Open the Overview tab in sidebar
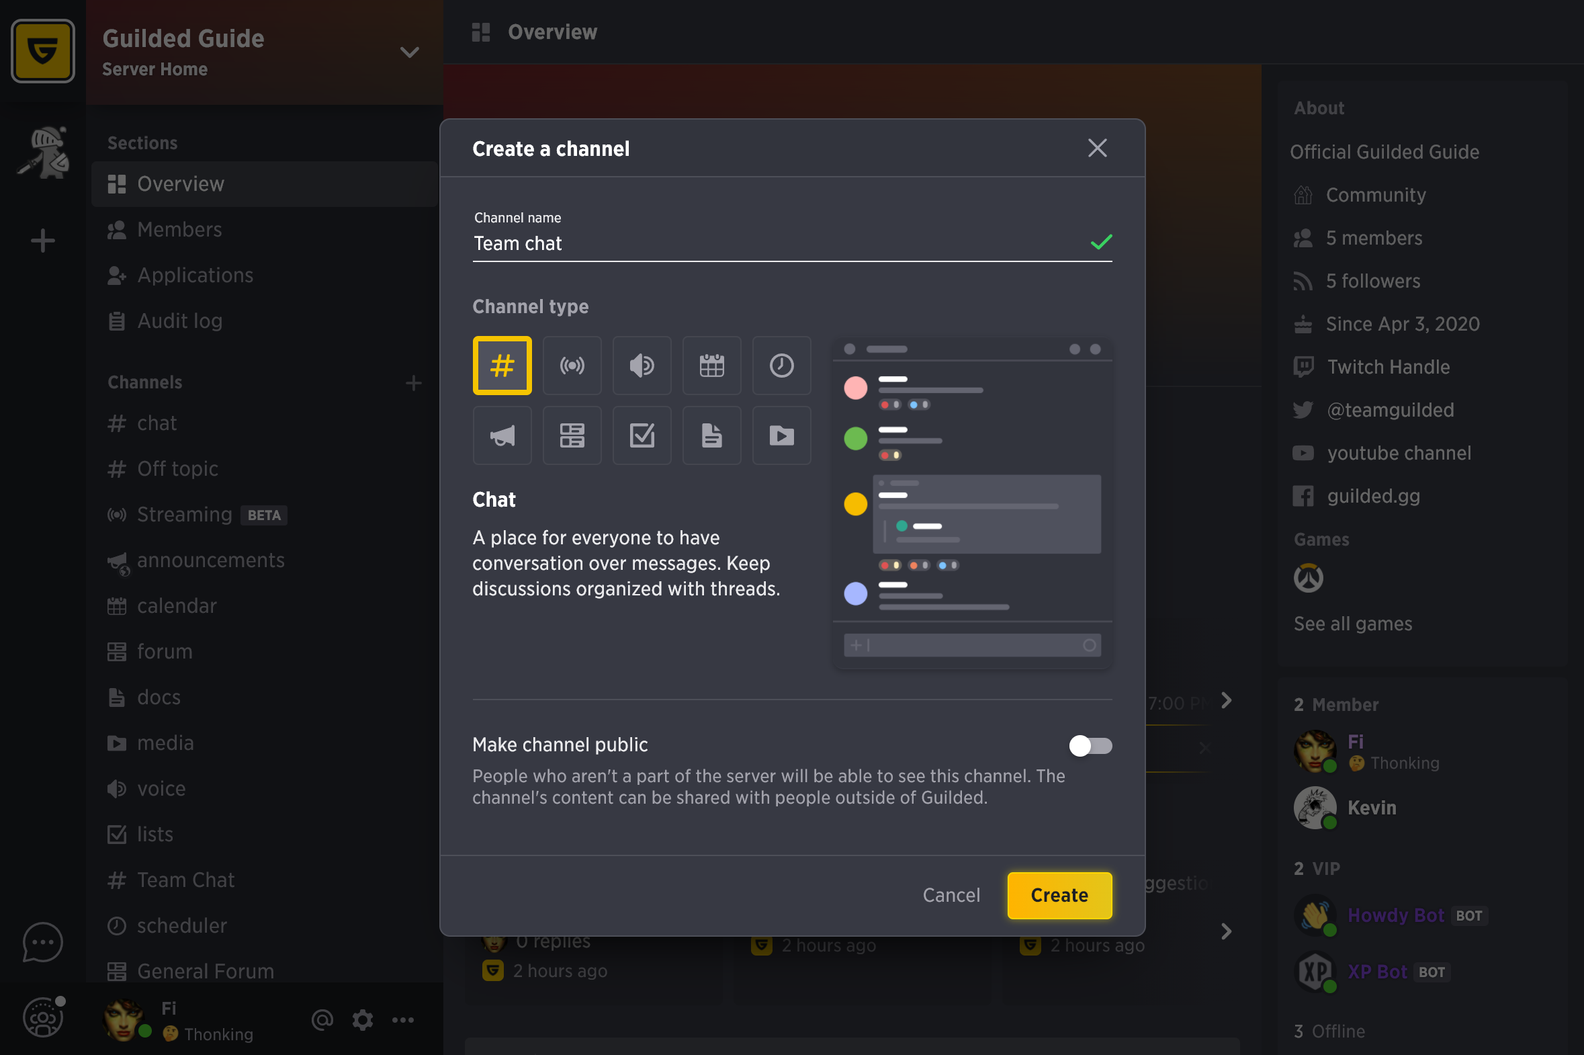 coord(181,183)
